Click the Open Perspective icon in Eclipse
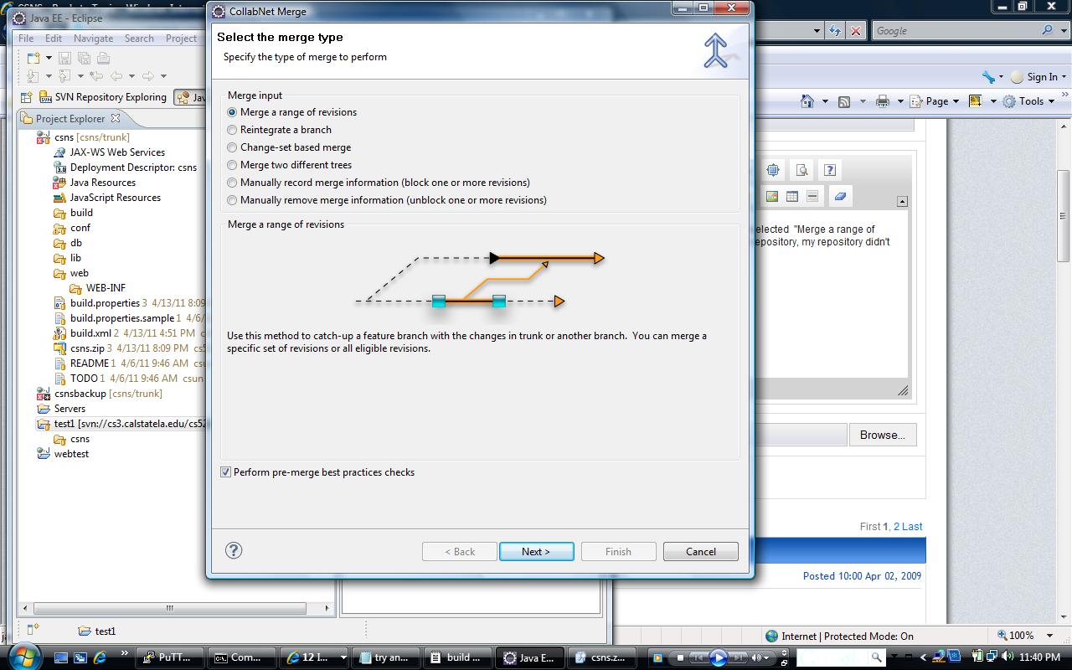The image size is (1072, 670). point(27,97)
